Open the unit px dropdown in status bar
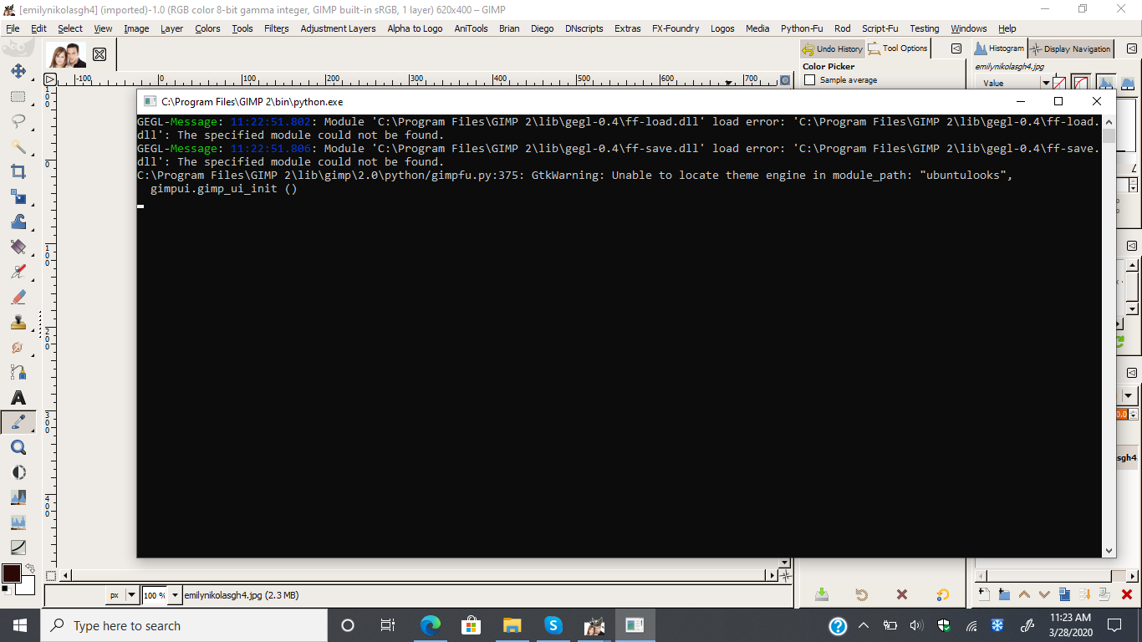This screenshot has width=1142, height=642. click(x=123, y=595)
